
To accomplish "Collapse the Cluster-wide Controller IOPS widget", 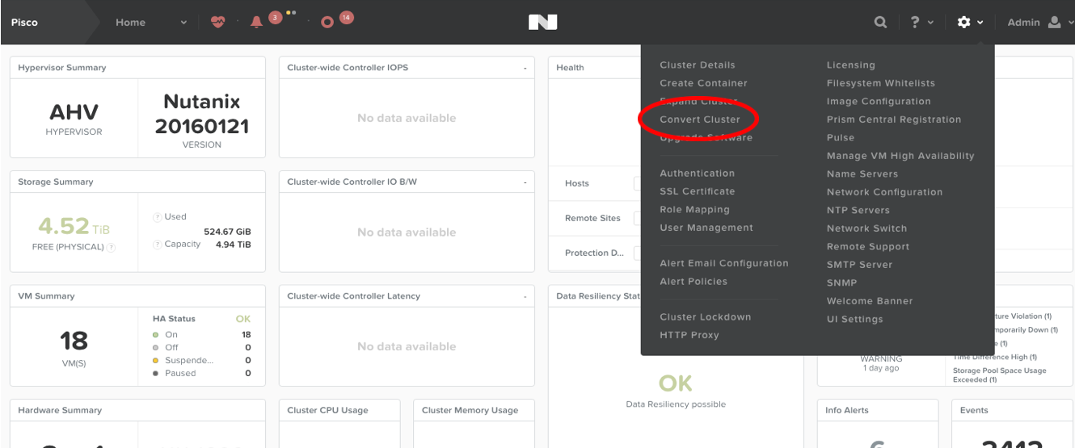I will click(x=525, y=68).
